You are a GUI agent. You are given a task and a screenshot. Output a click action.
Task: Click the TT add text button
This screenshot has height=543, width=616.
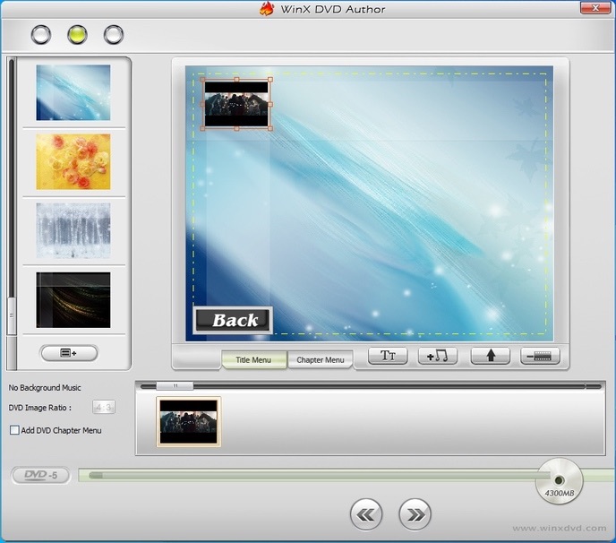(389, 356)
